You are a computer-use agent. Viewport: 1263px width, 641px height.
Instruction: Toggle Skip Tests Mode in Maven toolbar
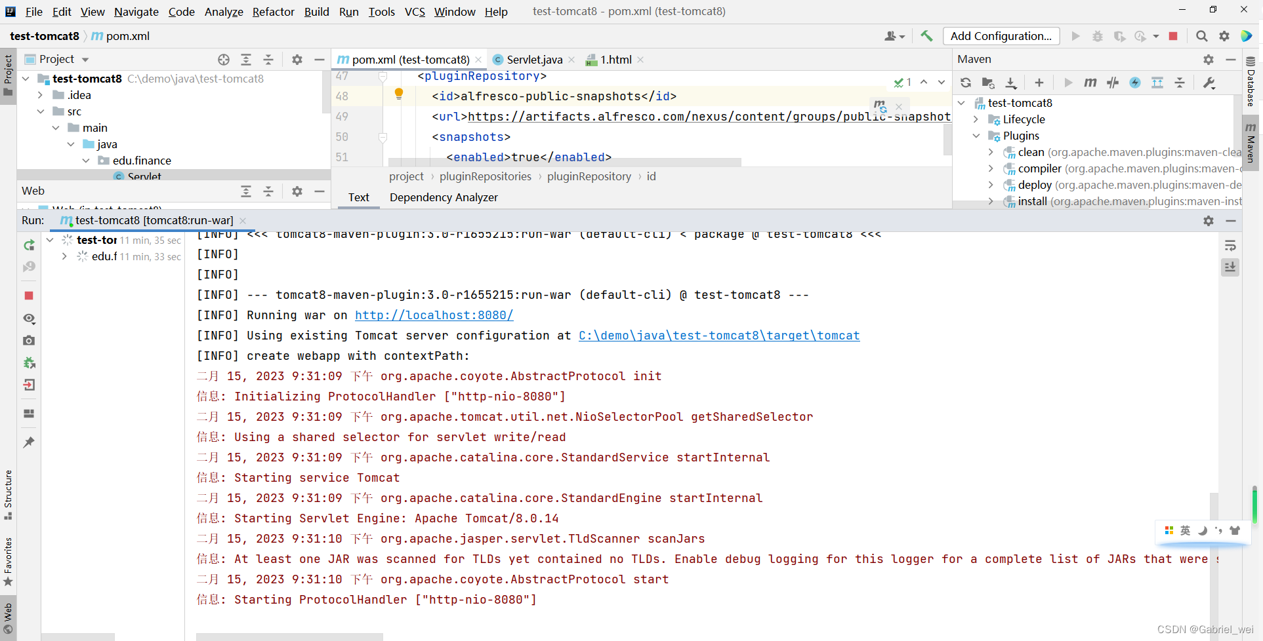click(x=1135, y=83)
